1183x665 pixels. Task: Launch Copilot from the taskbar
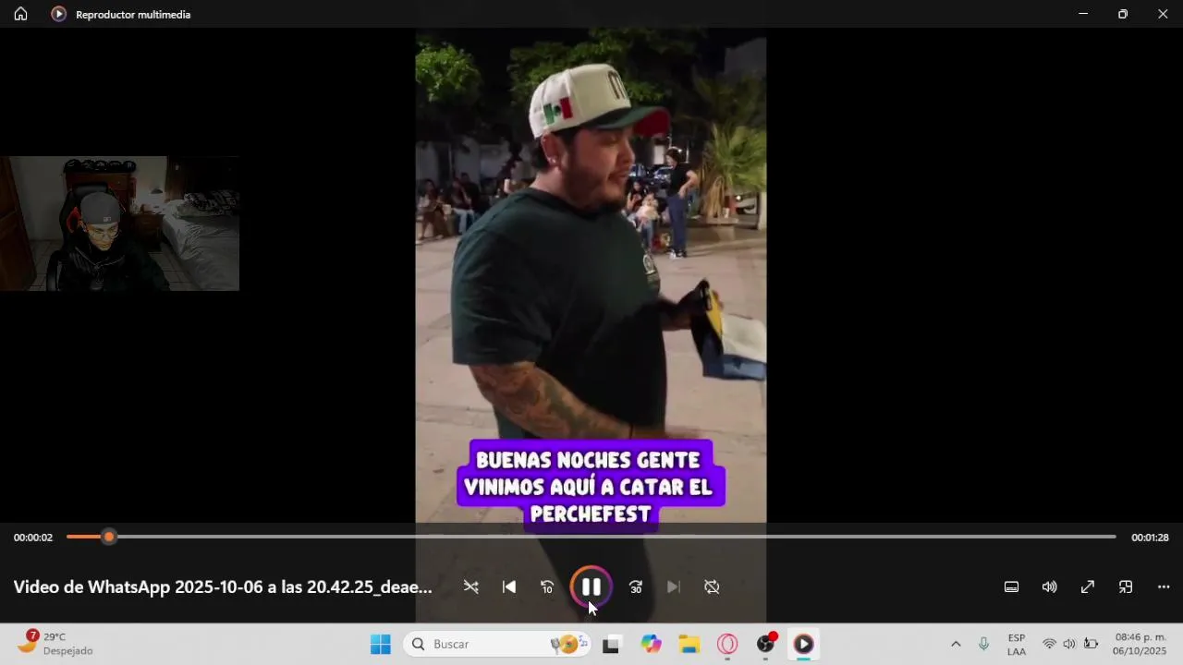[652, 644]
